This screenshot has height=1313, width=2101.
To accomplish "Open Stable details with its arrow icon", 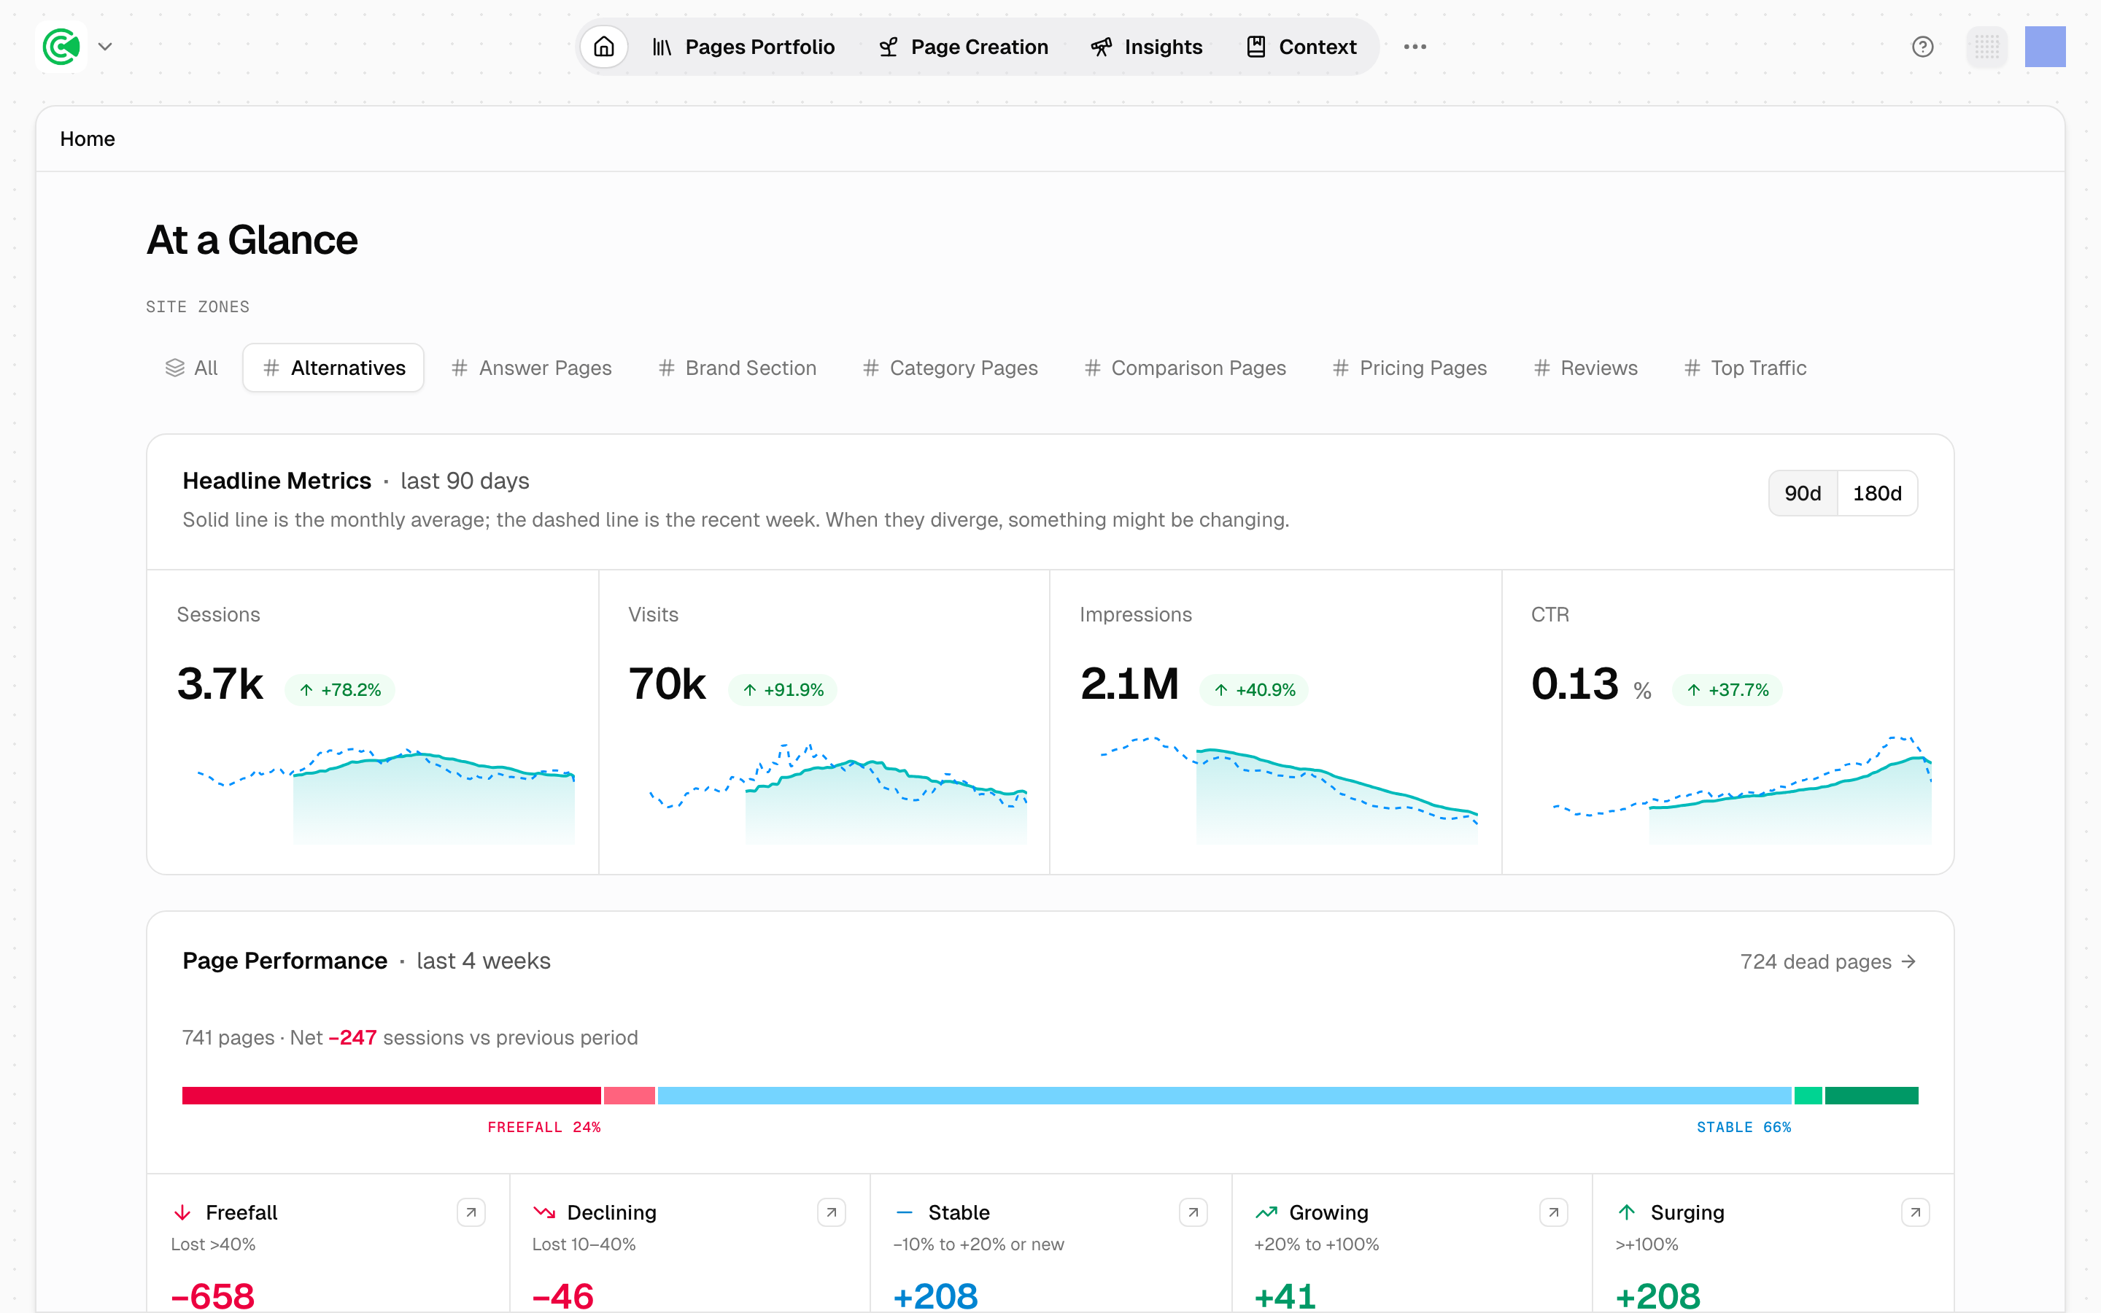I will click(1193, 1212).
